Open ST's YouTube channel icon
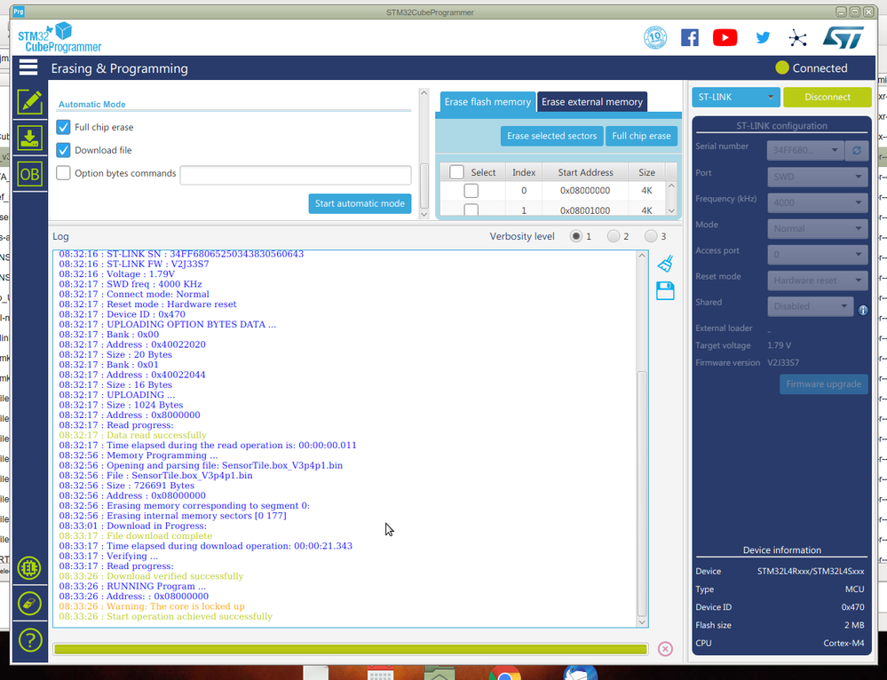The image size is (887, 680). pyautogui.click(x=725, y=38)
